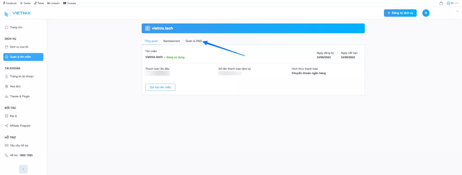Viewport: 462px width, 175px height.
Task: Open Theme & Plugin menu item
Action: [20, 96]
